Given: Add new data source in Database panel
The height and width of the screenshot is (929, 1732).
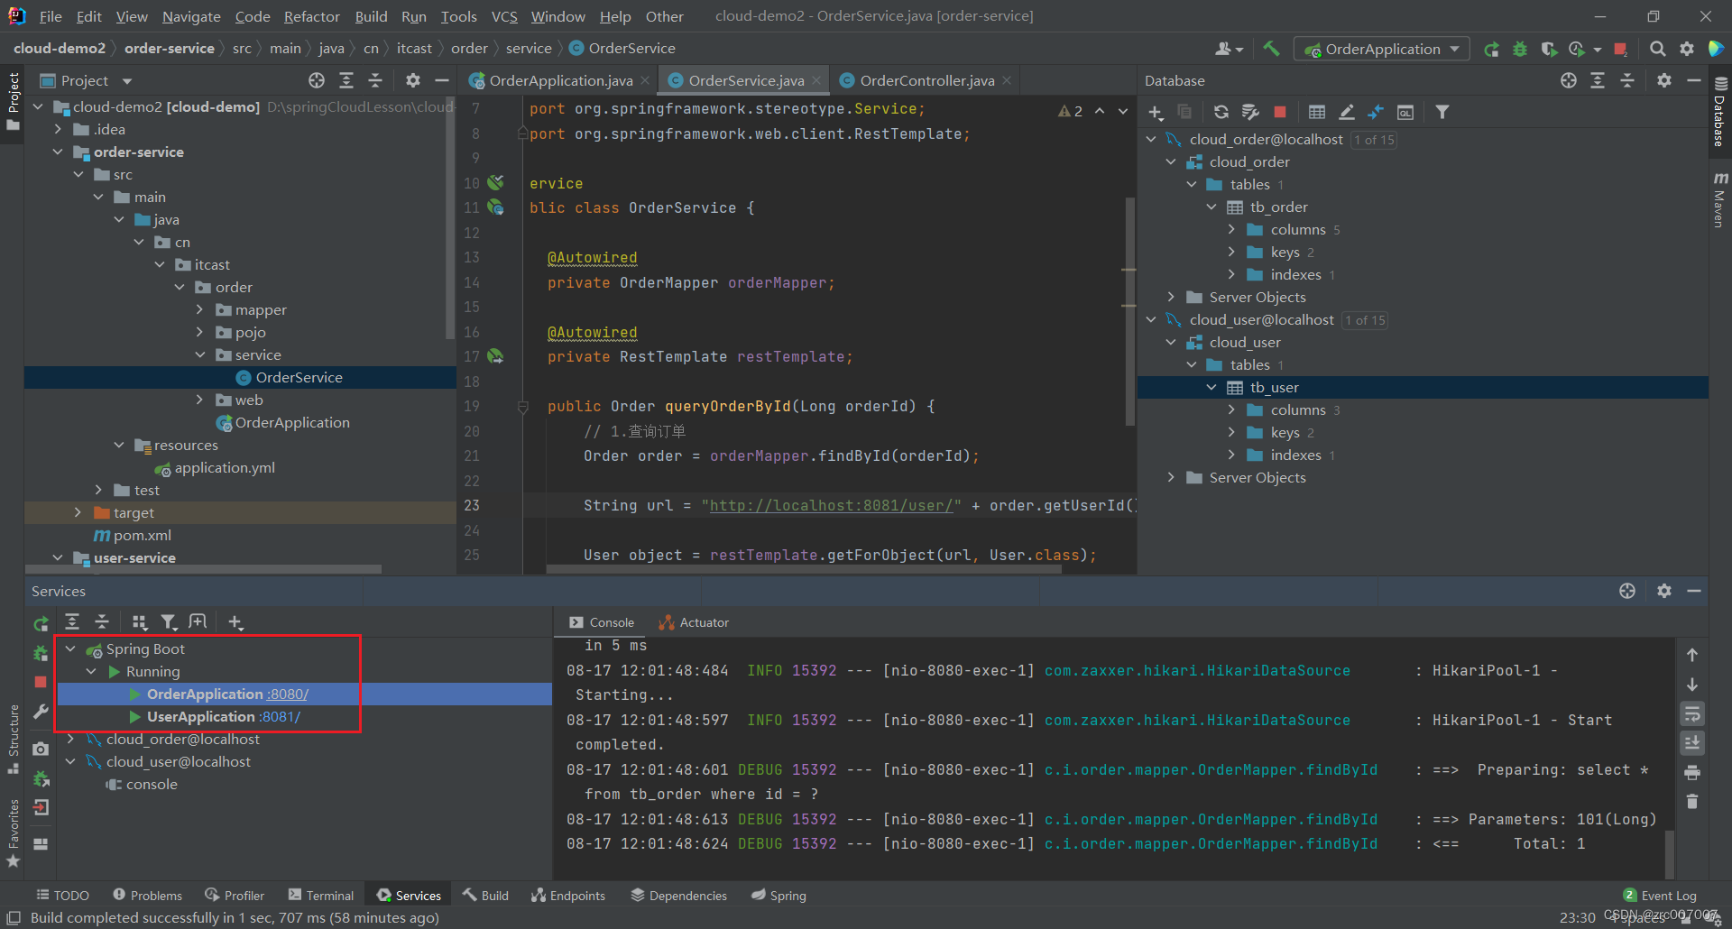Looking at the screenshot, I should click(1156, 112).
